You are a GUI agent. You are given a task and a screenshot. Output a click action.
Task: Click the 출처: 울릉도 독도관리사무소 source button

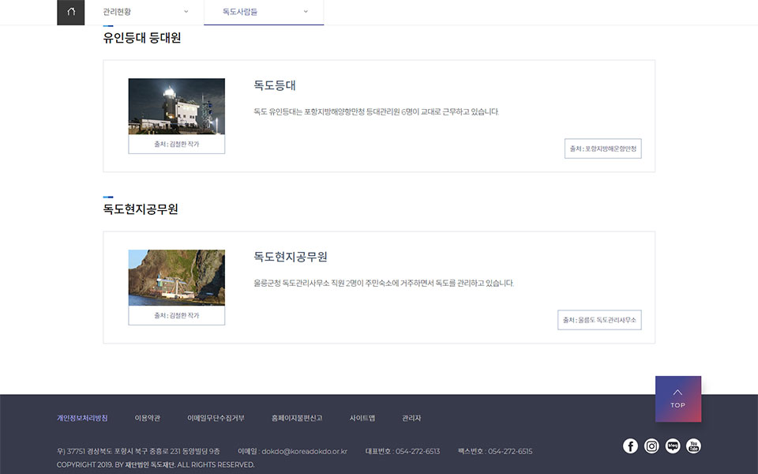click(599, 320)
